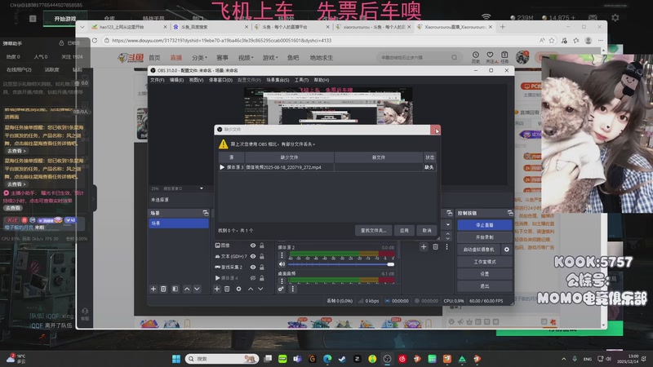Move scene up with Scenes toolbar arrow

click(x=187, y=289)
